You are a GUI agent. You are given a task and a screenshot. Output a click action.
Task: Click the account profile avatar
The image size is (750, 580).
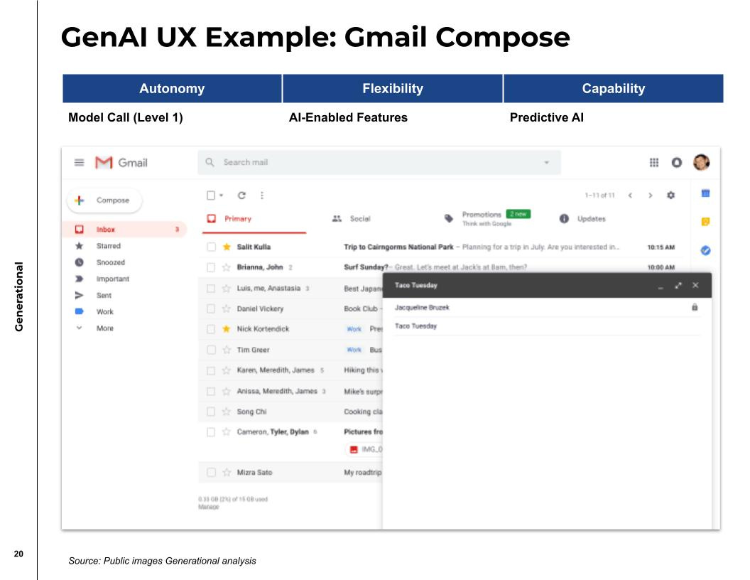point(701,162)
